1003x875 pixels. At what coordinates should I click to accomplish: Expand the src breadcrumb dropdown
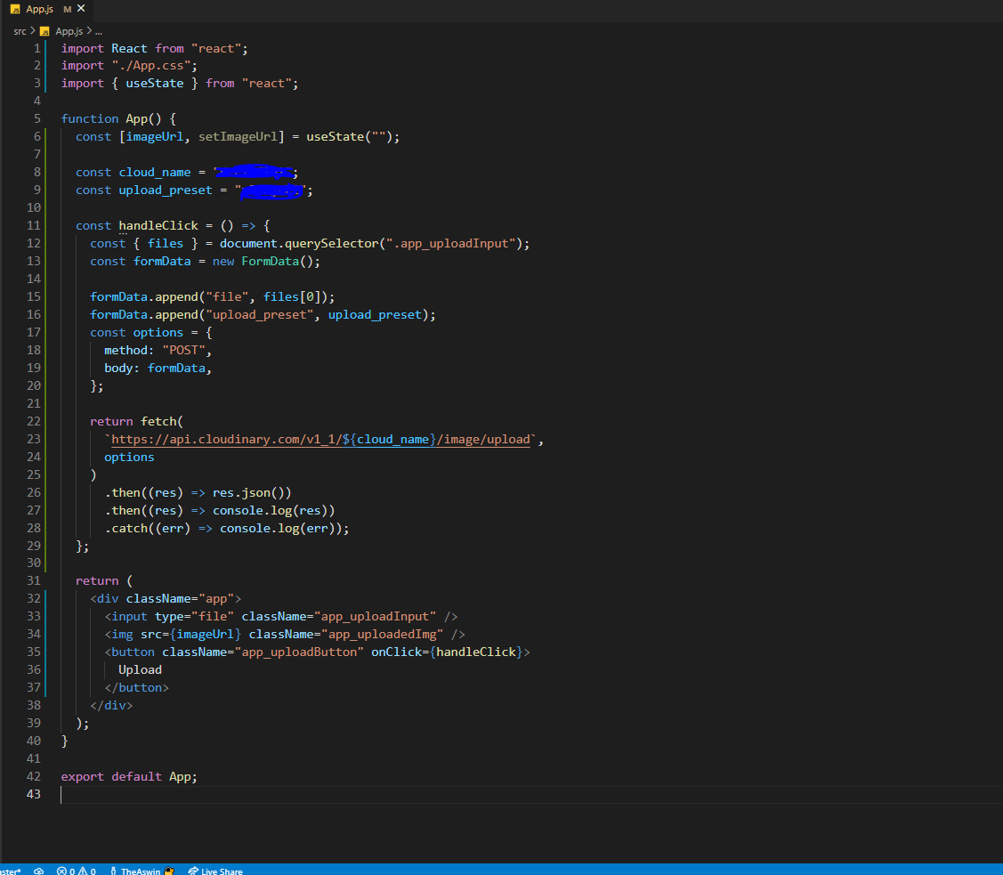pyautogui.click(x=20, y=30)
